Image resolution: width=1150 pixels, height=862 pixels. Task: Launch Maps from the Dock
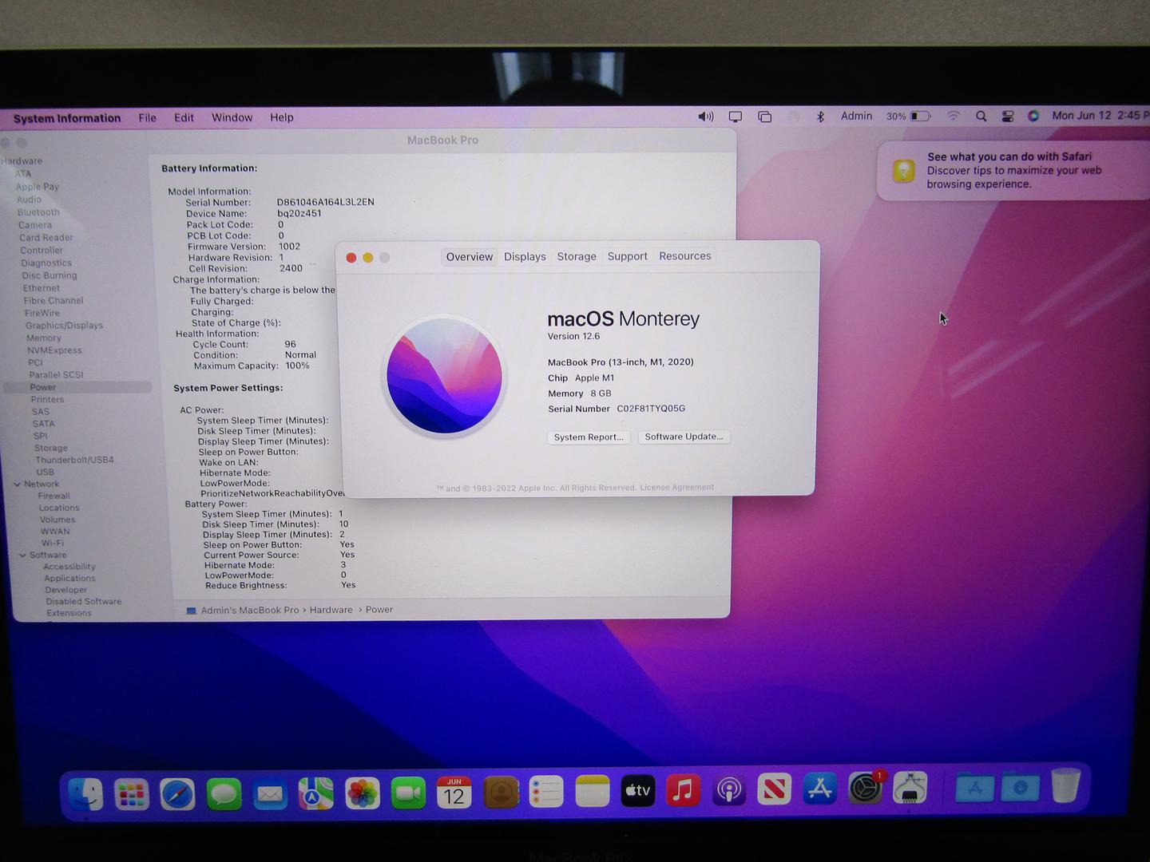tap(316, 793)
